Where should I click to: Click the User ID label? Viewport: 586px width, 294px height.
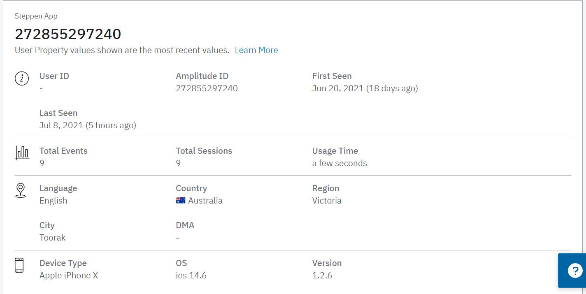(54, 76)
